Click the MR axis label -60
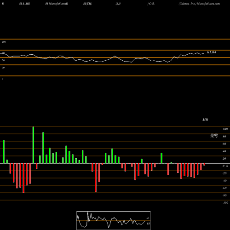230x230 pixels. [224, 188]
